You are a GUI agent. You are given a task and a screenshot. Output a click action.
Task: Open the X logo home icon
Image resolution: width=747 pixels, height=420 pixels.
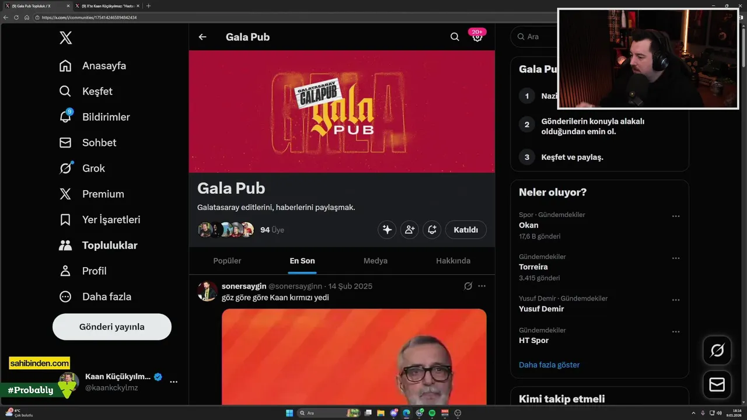(x=65, y=38)
